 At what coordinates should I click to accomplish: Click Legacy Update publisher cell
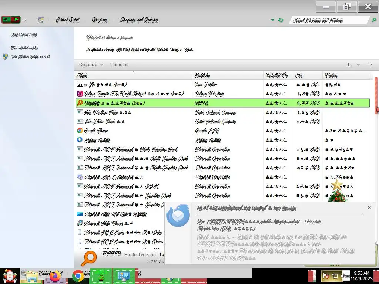pos(208,140)
